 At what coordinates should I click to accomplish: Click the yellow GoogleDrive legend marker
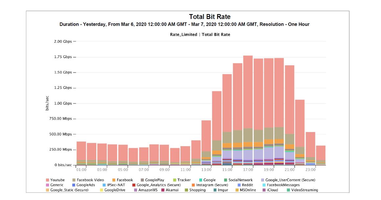pos(101,190)
